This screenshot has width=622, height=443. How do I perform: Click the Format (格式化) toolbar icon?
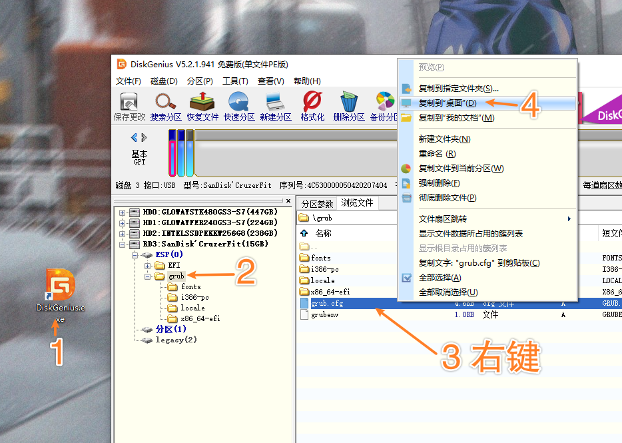click(x=312, y=106)
